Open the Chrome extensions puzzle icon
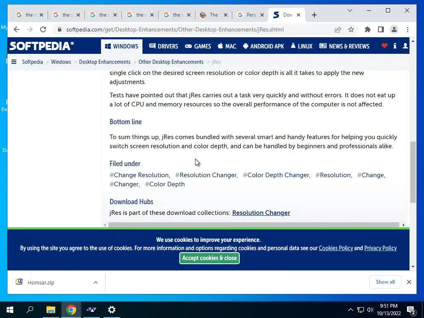Screen dimensions: 424x318 pyautogui.click(x=368, y=29)
